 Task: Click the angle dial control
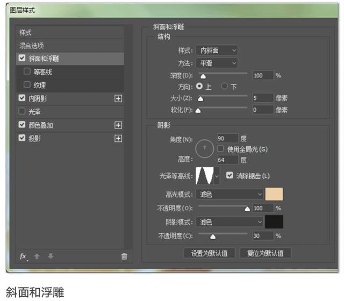[204, 149]
